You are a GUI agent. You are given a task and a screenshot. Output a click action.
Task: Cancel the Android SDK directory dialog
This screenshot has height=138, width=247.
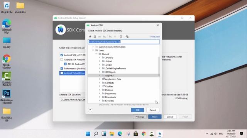tap(153, 110)
